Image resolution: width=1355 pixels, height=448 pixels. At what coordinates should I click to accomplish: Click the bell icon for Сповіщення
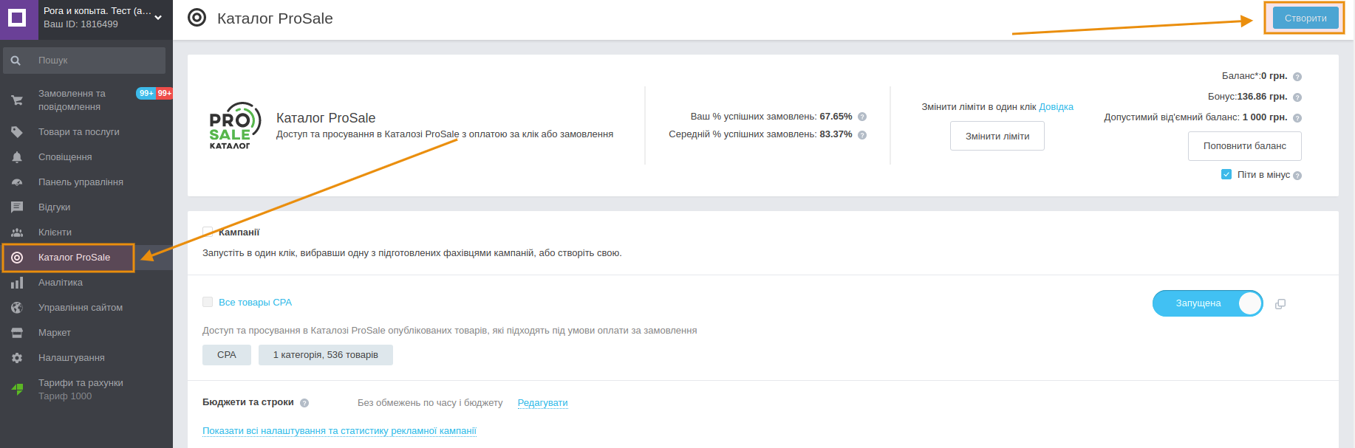pos(17,157)
